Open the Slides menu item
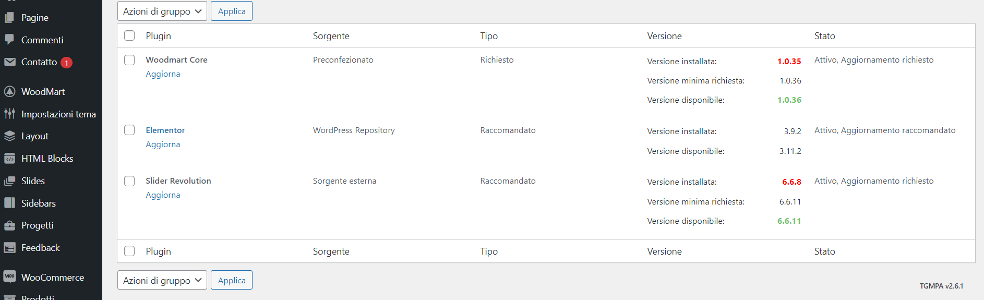The height and width of the screenshot is (300, 984). point(33,181)
